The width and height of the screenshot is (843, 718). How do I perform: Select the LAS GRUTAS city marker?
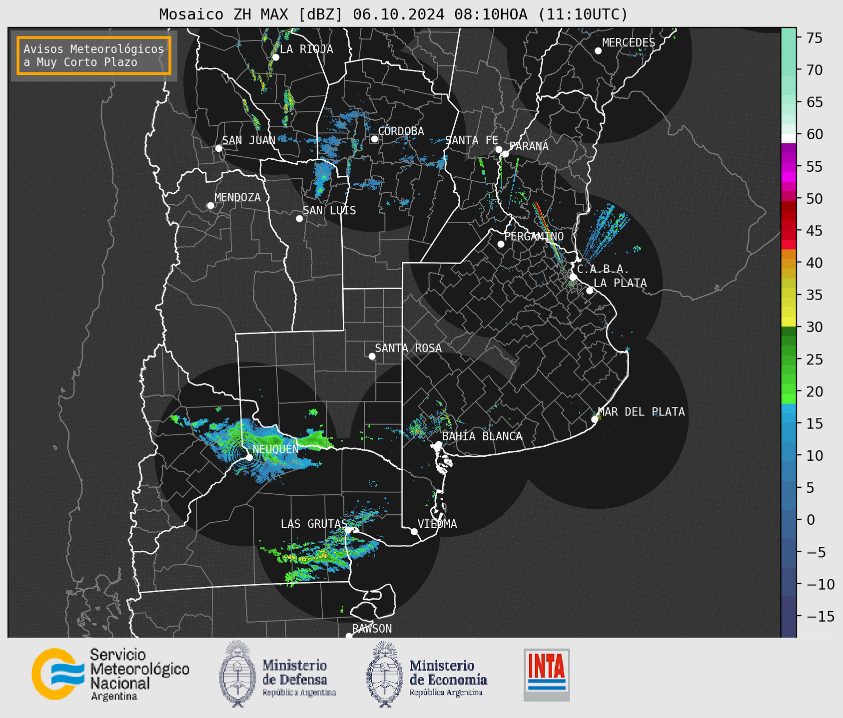coord(348,530)
